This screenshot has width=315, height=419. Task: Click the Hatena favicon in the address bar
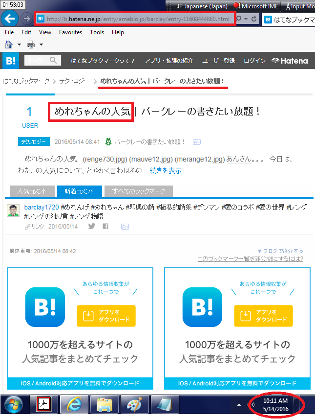pyautogui.click(x=40, y=19)
